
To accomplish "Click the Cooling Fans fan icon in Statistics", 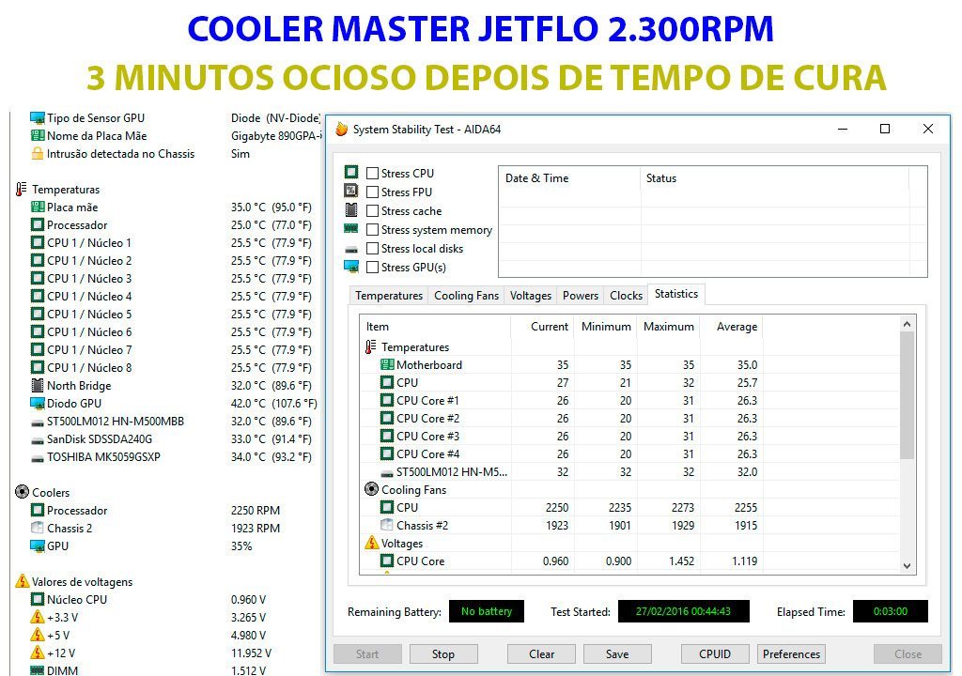I will point(371,489).
